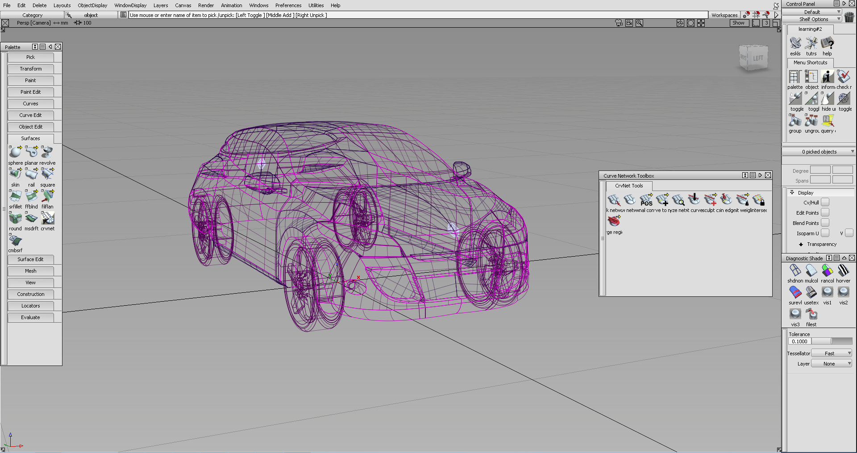The height and width of the screenshot is (453, 857).
Task: Open the help book icon on shelf
Action: 827,43
